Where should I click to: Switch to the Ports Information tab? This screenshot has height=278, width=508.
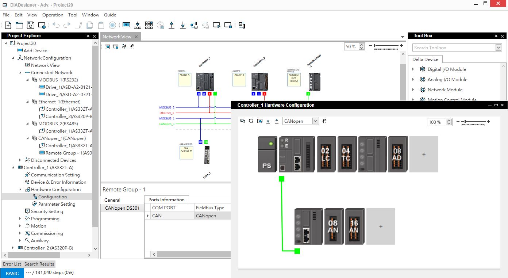pyautogui.click(x=166, y=200)
